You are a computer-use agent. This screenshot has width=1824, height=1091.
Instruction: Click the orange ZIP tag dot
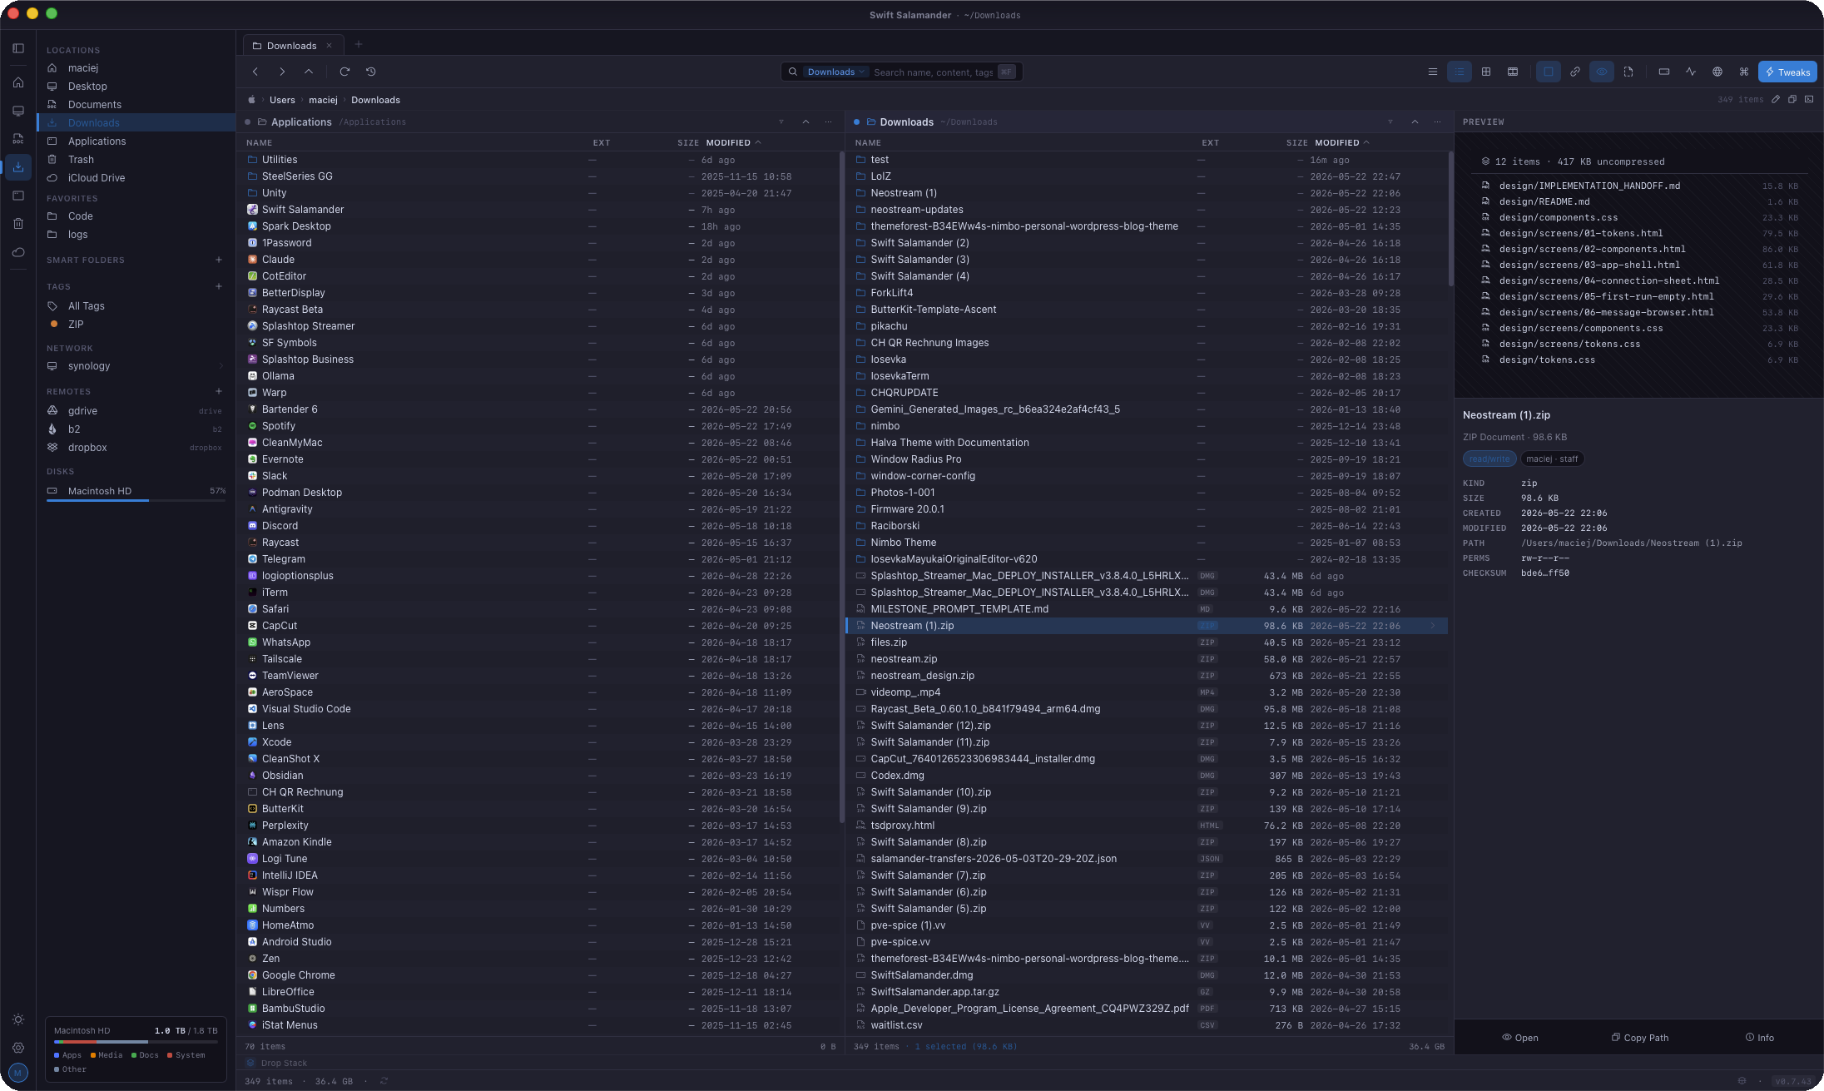[x=54, y=325]
